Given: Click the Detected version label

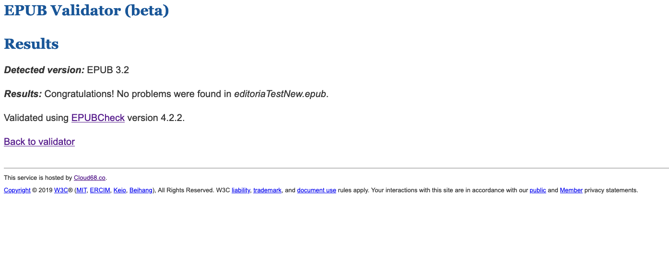Looking at the screenshot, I should (44, 70).
